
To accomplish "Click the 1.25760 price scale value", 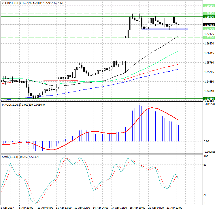I will click(209, 63).
